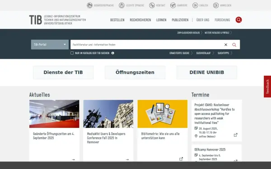Click location pin icon next to online (Webex)

click(x=196, y=136)
